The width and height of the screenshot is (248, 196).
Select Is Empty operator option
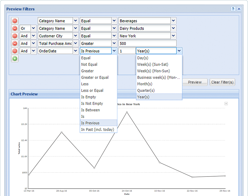pos(98,97)
